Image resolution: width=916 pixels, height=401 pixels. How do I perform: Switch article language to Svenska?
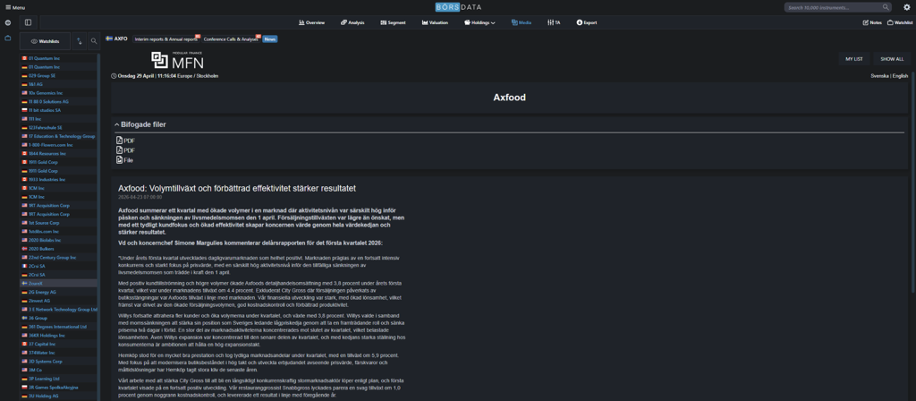(879, 76)
